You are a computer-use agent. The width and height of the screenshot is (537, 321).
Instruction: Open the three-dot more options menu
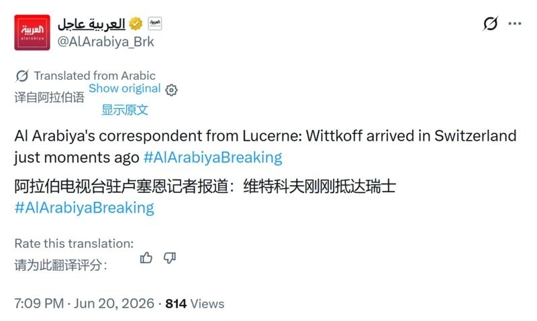[x=515, y=23]
